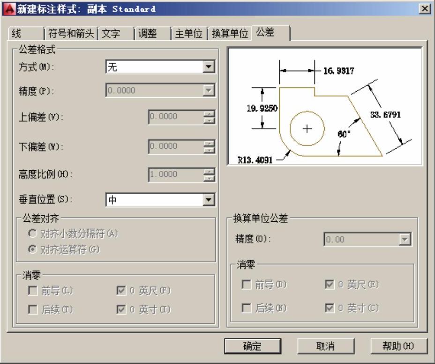
Task: Toggle the 0 英尺 (F) checkbox
Action: click(x=121, y=291)
